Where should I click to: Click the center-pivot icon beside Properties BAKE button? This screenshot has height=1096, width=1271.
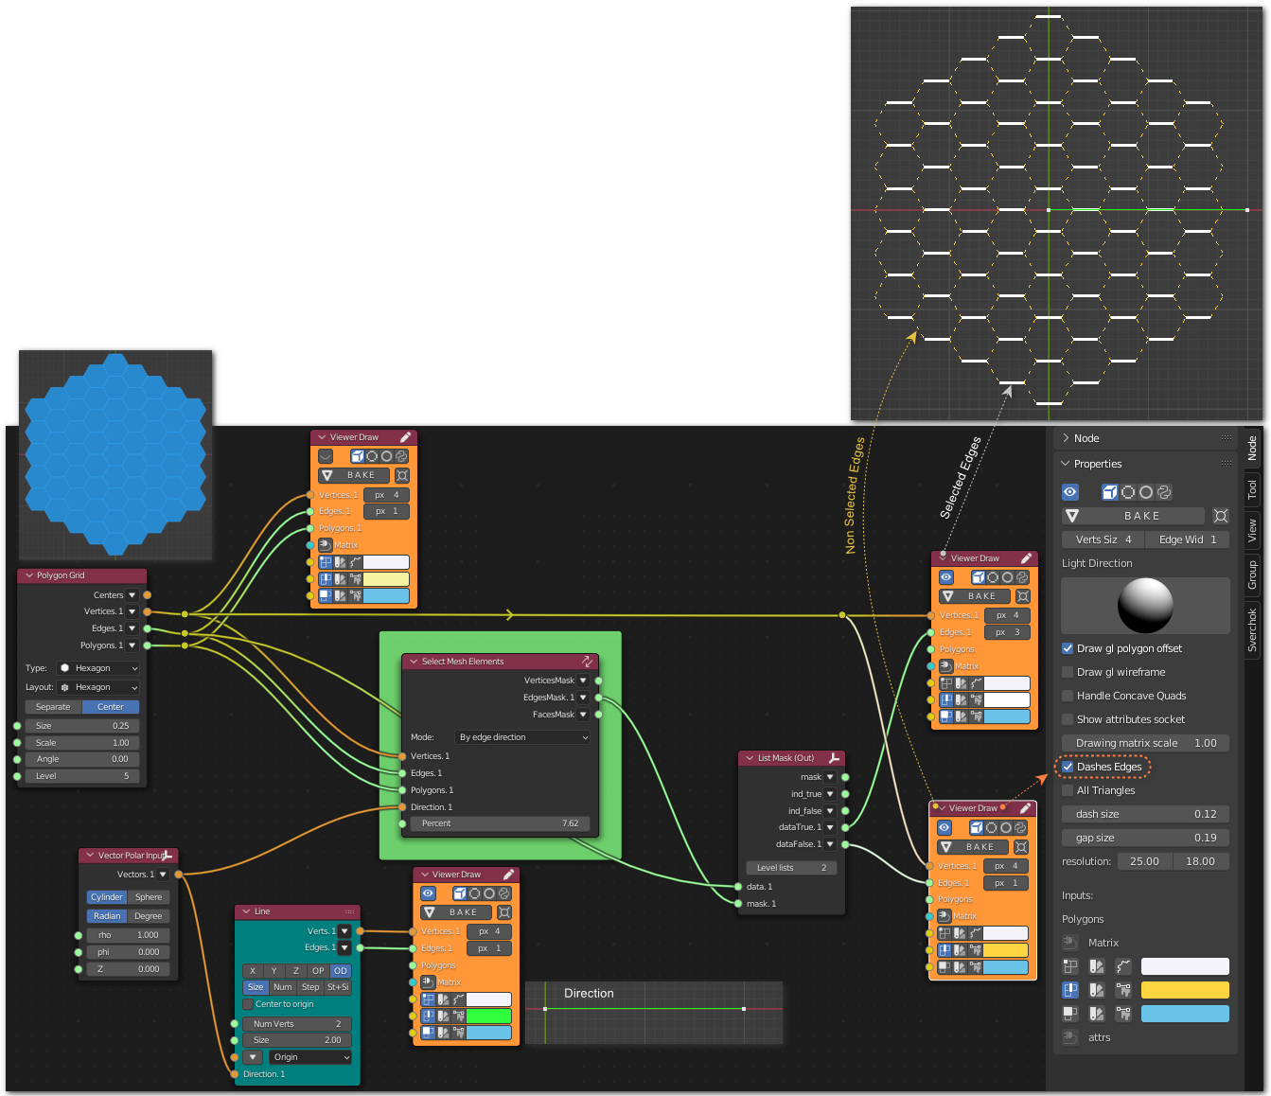click(1221, 516)
